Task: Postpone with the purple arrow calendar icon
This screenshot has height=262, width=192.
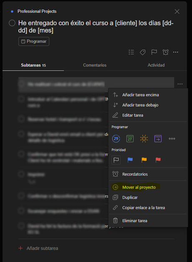Action: point(158,139)
